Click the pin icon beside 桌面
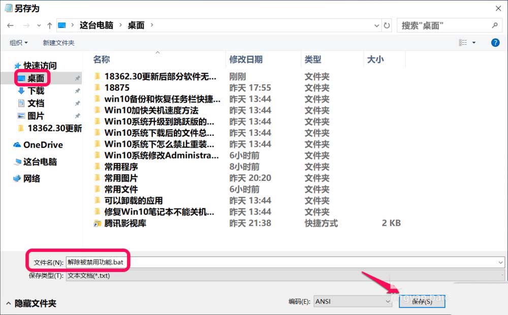 [x=77, y=78]
